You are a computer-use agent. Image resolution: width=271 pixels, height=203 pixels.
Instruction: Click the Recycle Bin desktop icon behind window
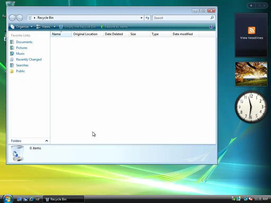coord(10,3)
